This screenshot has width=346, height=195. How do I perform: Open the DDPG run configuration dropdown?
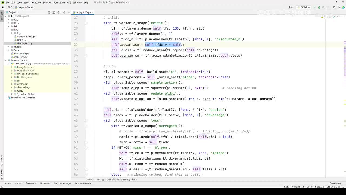tap(304, 8)
